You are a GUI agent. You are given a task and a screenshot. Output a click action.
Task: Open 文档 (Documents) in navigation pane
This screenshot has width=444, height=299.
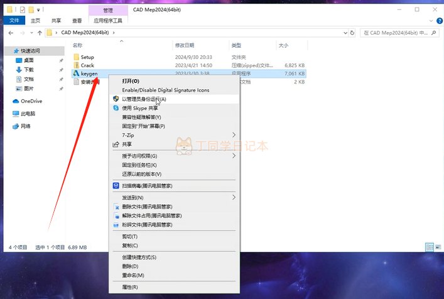pos(29,79)
